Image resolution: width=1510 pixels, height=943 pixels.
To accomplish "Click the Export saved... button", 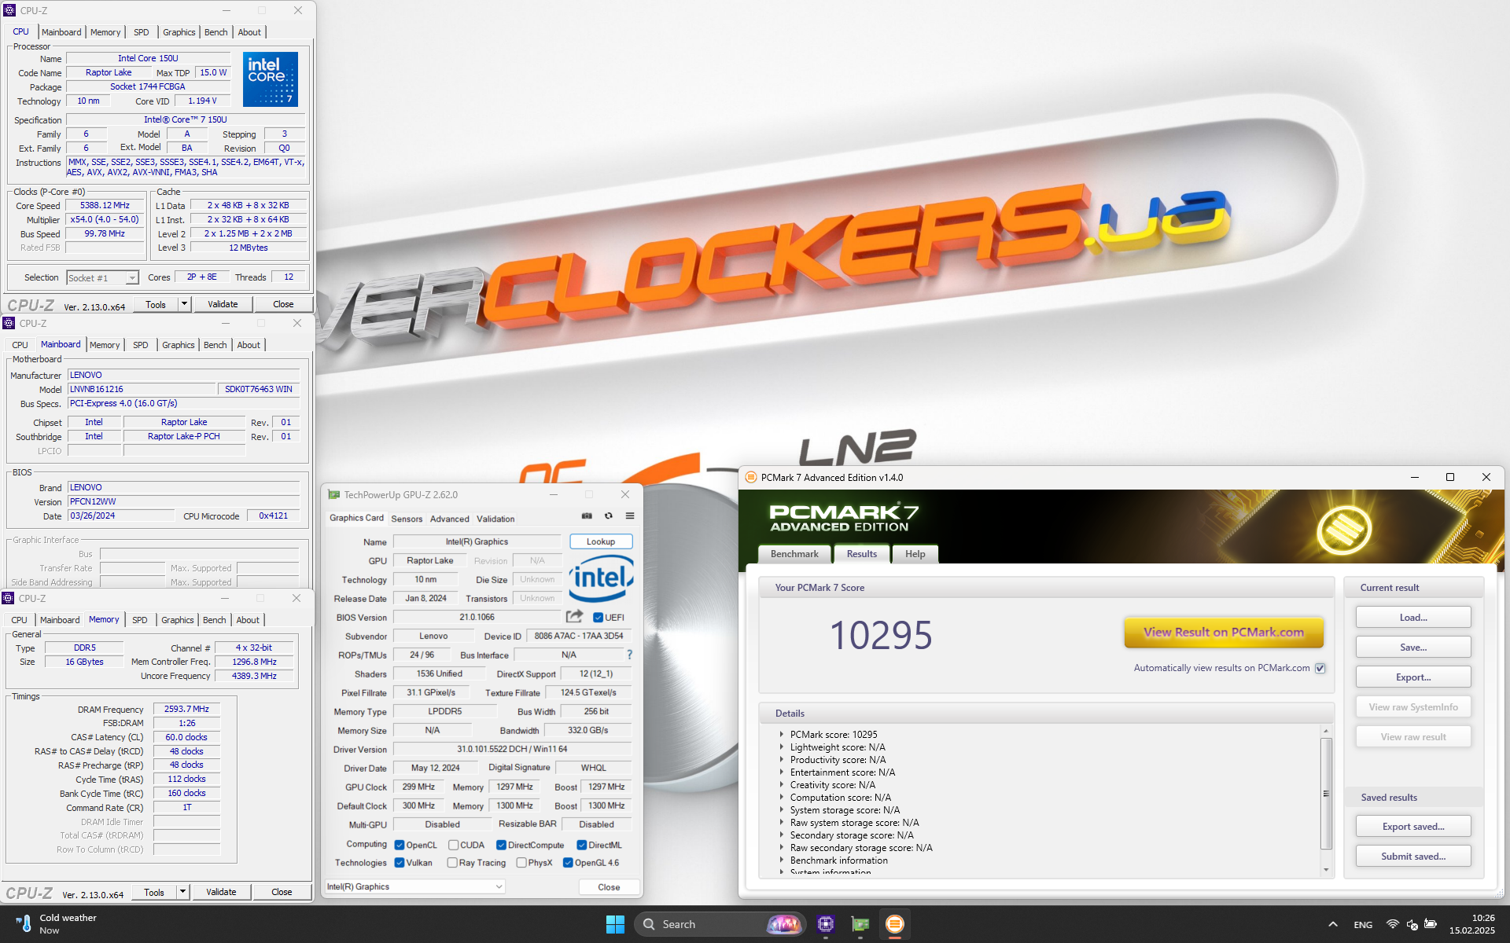I will 1413,826.
